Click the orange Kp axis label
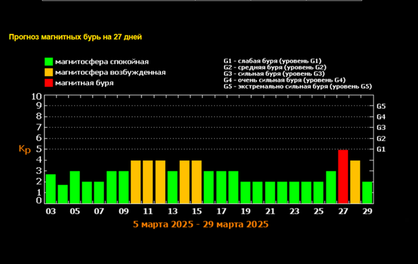The image size is (418, 264). pos(25,149)
